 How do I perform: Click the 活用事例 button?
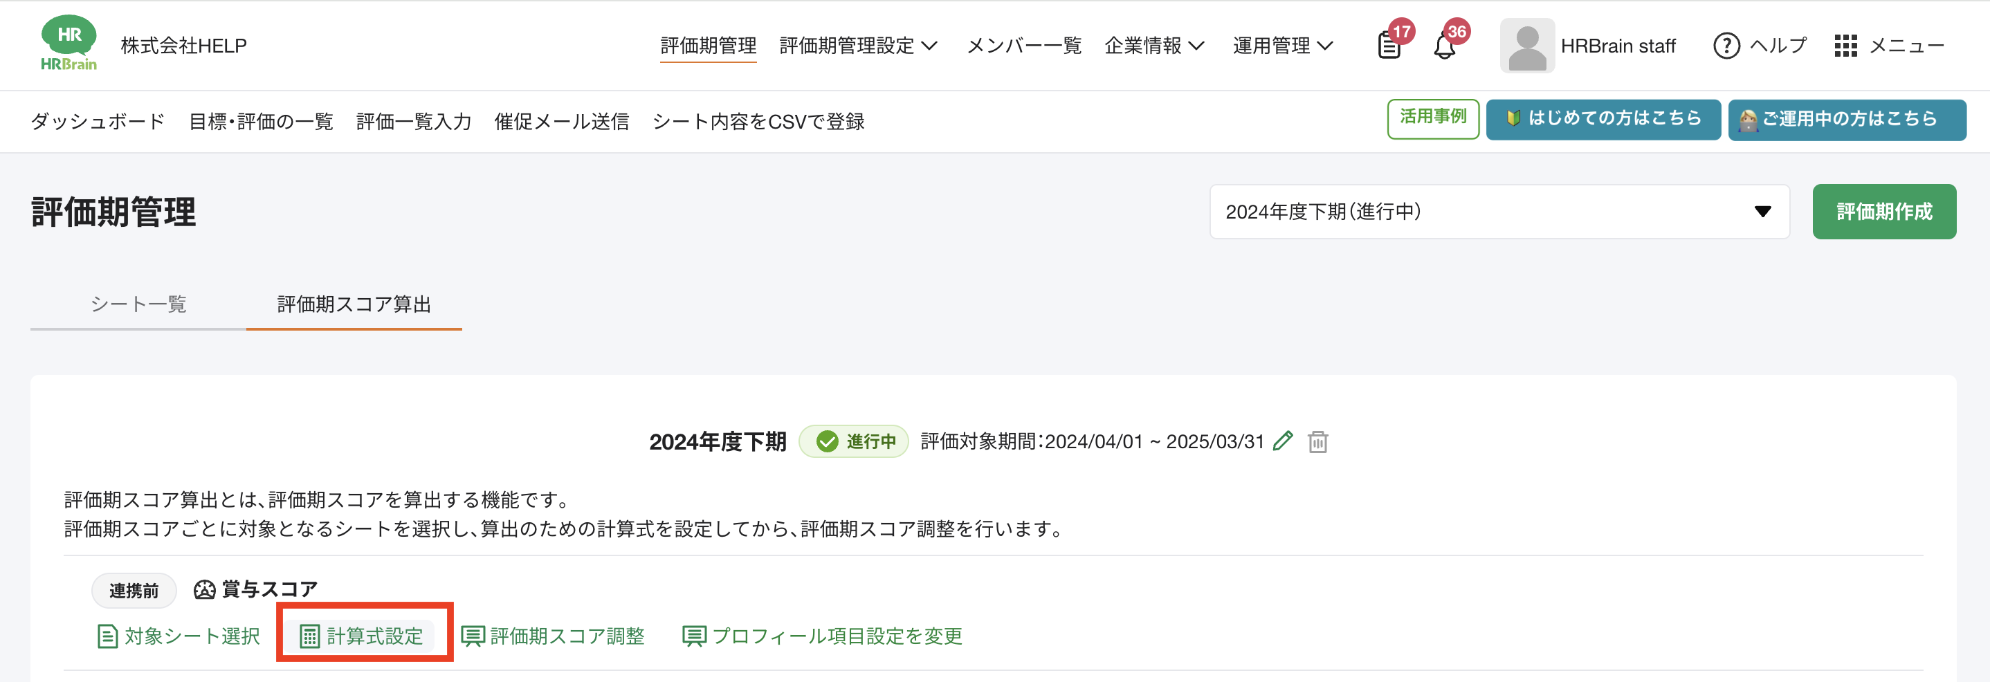(1432, 118)
